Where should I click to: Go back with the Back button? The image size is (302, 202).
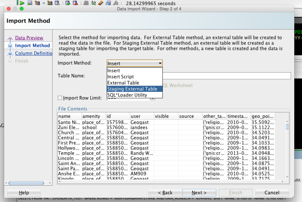click(165, 193)
